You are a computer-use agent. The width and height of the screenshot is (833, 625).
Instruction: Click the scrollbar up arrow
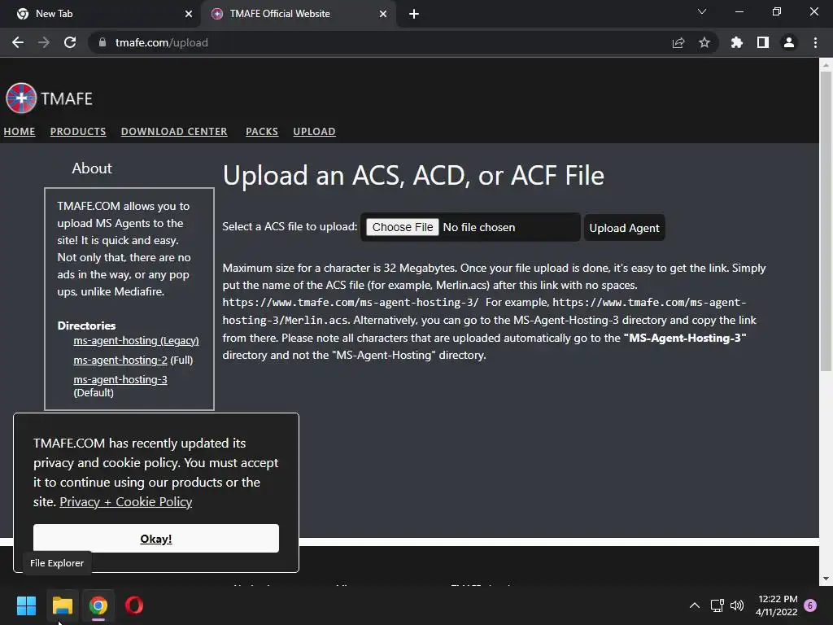pyautogui.click(x=826, y=66)
